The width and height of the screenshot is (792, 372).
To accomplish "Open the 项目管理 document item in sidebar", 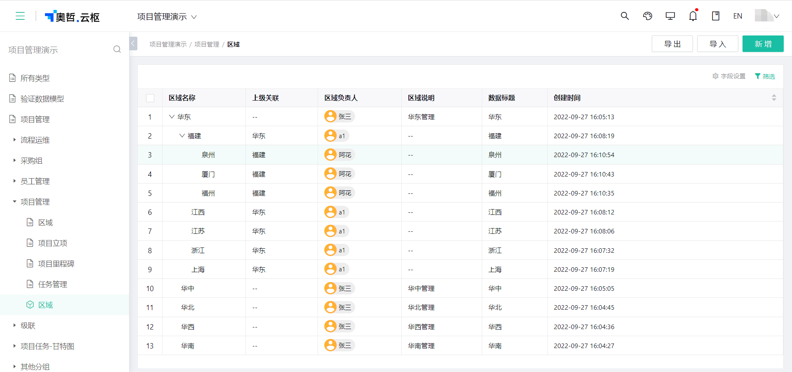I will tap(35, 119).
